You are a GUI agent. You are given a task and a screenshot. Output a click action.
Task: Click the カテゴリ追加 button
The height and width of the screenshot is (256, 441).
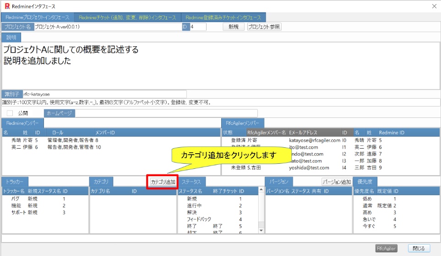pos(163,182)
